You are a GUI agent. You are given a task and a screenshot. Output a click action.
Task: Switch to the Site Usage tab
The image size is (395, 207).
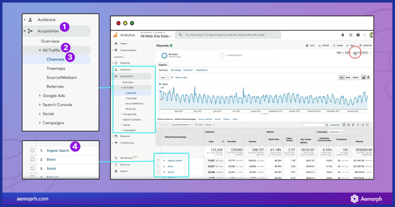click(175, 70)
